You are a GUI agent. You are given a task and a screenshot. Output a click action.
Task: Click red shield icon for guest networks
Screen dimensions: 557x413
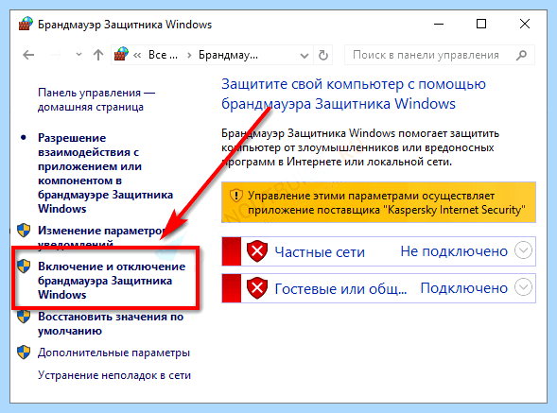pos(257,287)
